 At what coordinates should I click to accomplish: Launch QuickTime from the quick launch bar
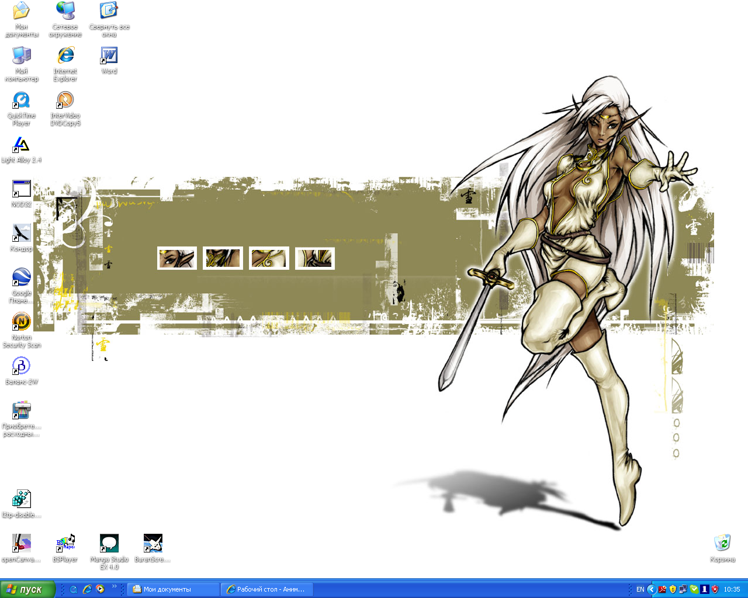point(74,589)
